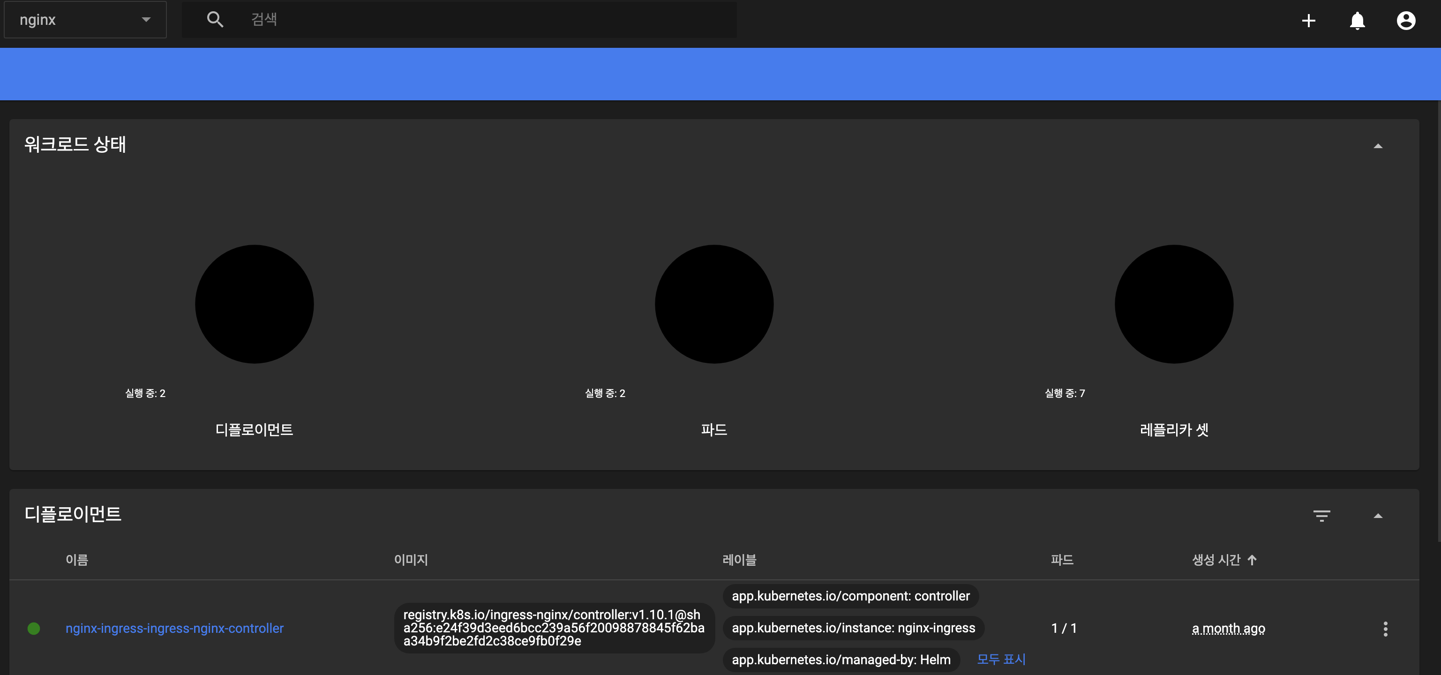The height and width of the screenshot is (675, 1441).
Task: Open the three-dot actions menu for nginx controller
Action: [1385, 629]
